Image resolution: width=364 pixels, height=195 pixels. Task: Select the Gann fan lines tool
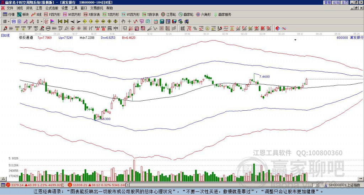131,28
